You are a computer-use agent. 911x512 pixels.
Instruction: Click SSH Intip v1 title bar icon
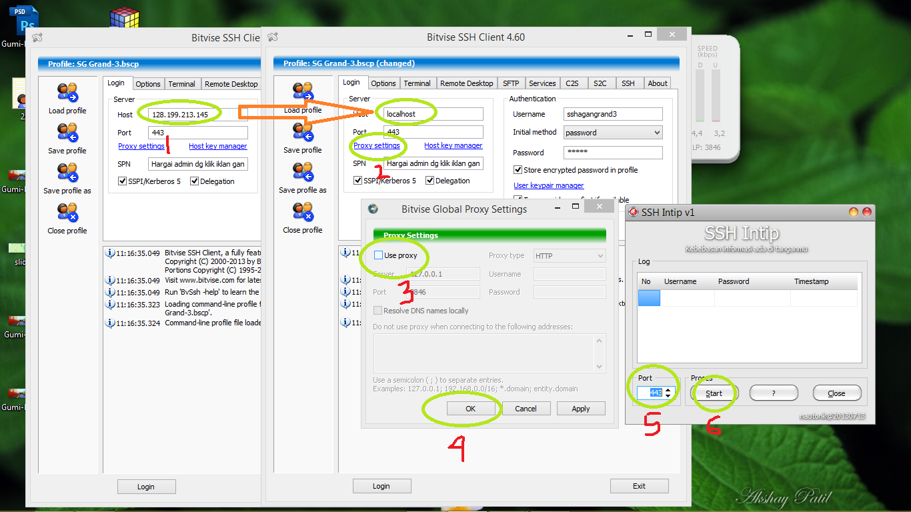pos(633,212)
